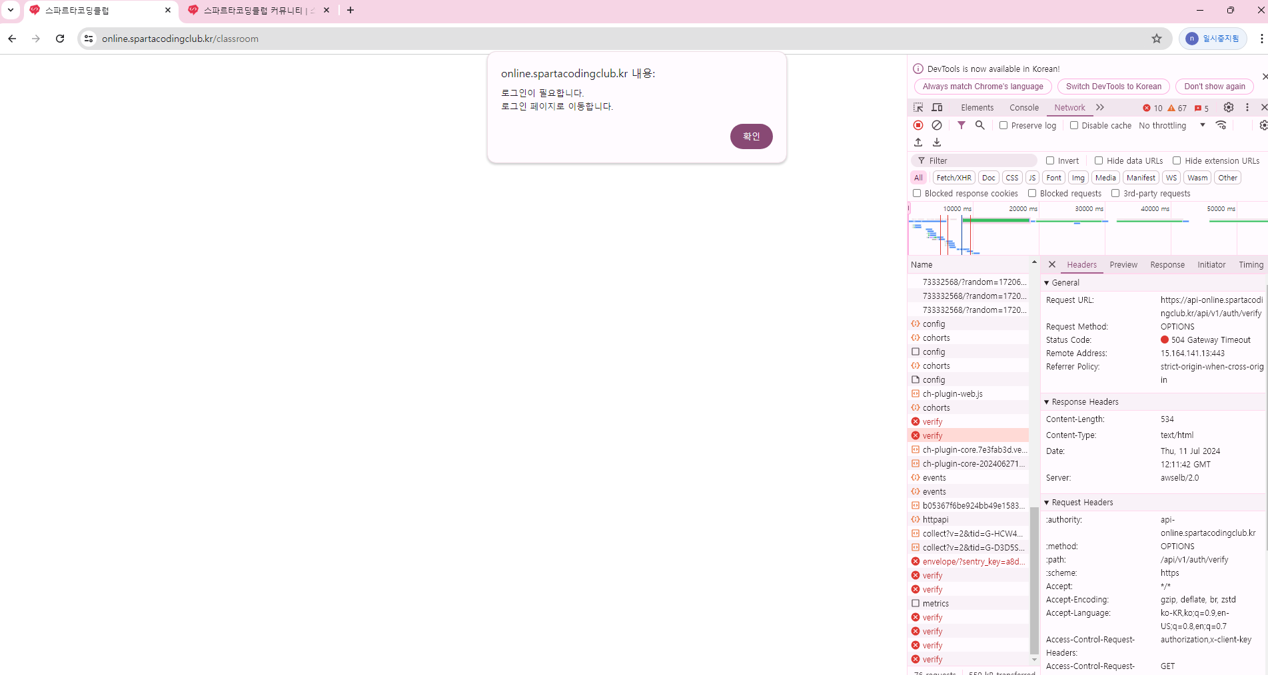Click the address bar URL

coord(180,39)
